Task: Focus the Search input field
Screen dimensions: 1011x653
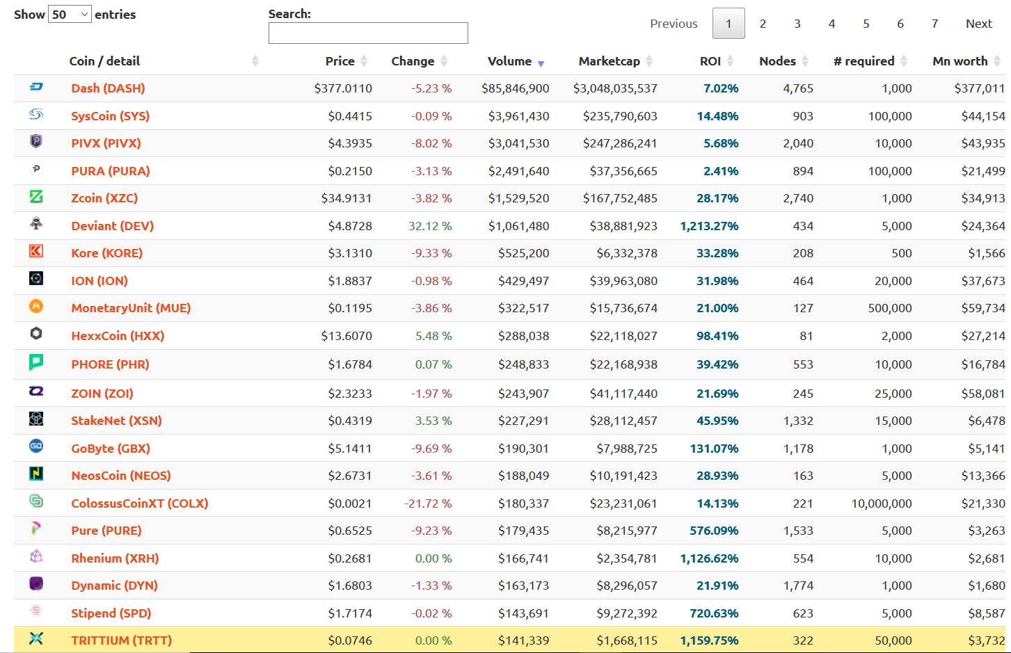Action: pyautogui.click(x=368, y=33)
